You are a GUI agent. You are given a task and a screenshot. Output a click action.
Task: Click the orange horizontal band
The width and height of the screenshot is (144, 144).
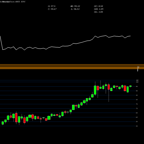(72, 67)
